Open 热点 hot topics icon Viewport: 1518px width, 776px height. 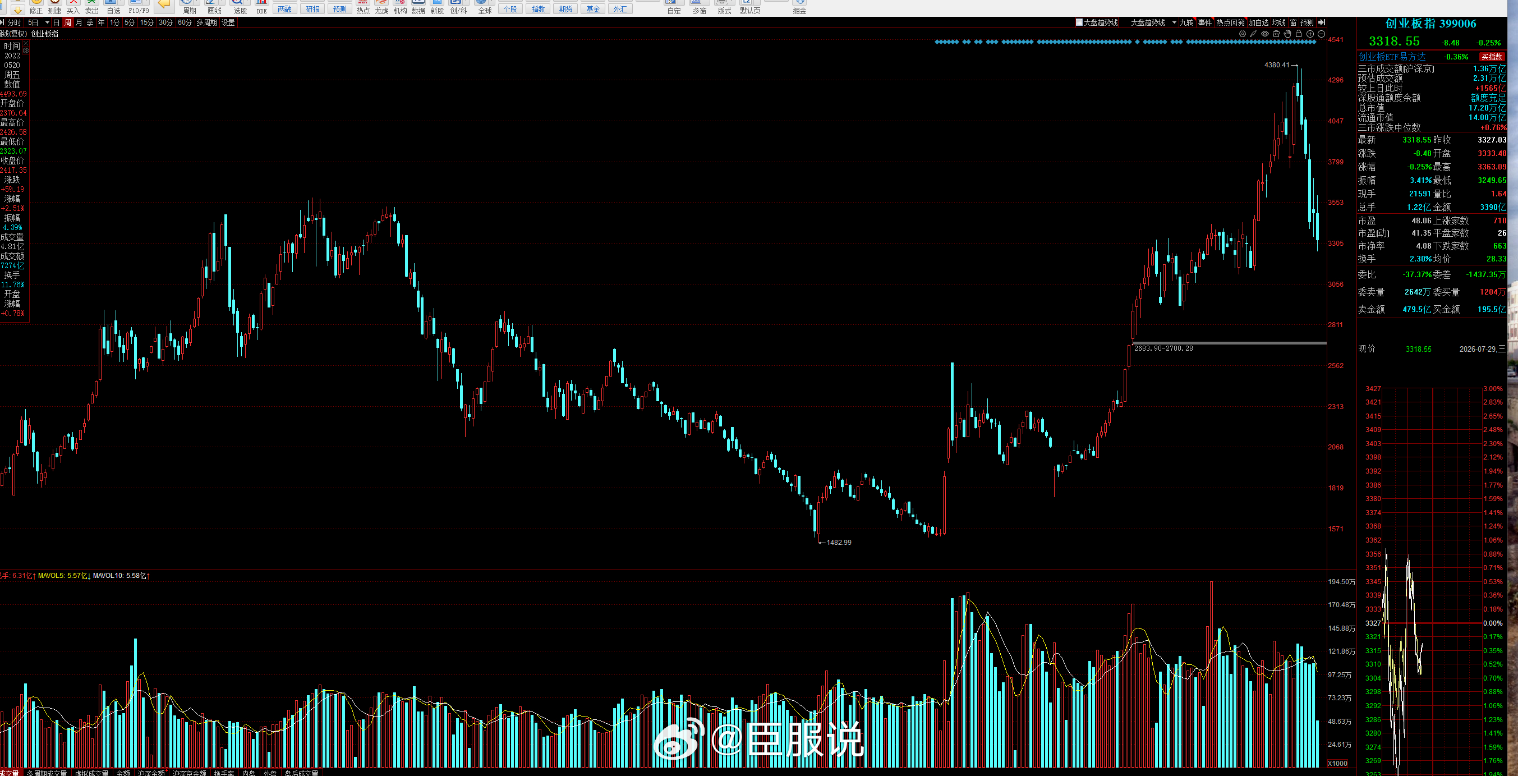[363, 7]
